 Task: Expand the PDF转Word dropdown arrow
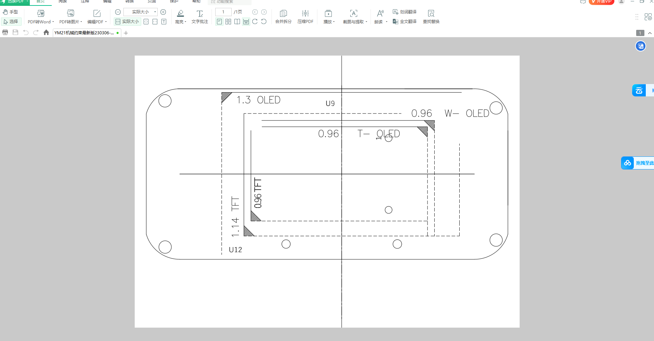(x=53, y=22)
